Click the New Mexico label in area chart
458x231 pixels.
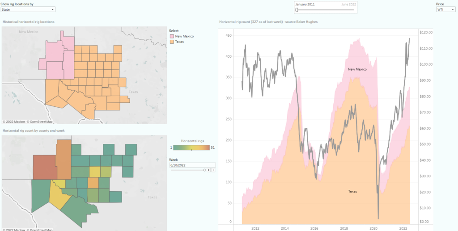click(357, 69)
